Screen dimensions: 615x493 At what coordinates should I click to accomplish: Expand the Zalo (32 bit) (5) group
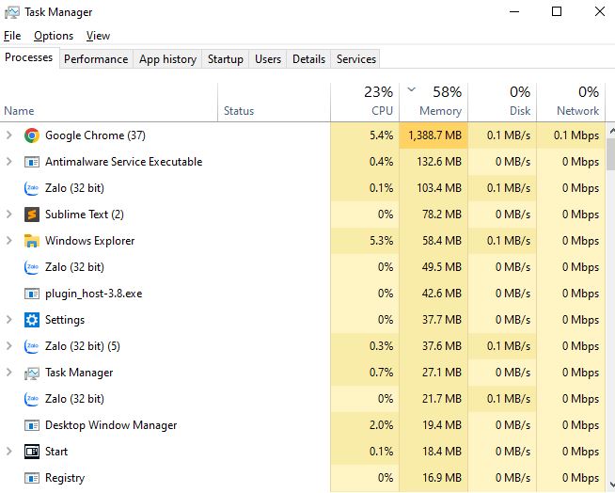click(9, 346)
